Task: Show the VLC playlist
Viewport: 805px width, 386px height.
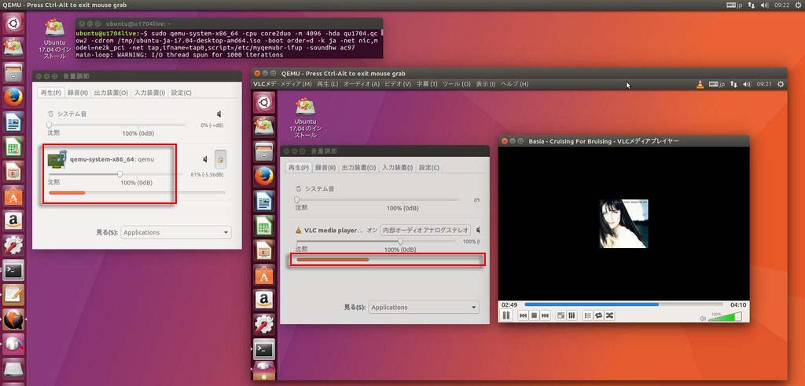Action: pos(588,315)
